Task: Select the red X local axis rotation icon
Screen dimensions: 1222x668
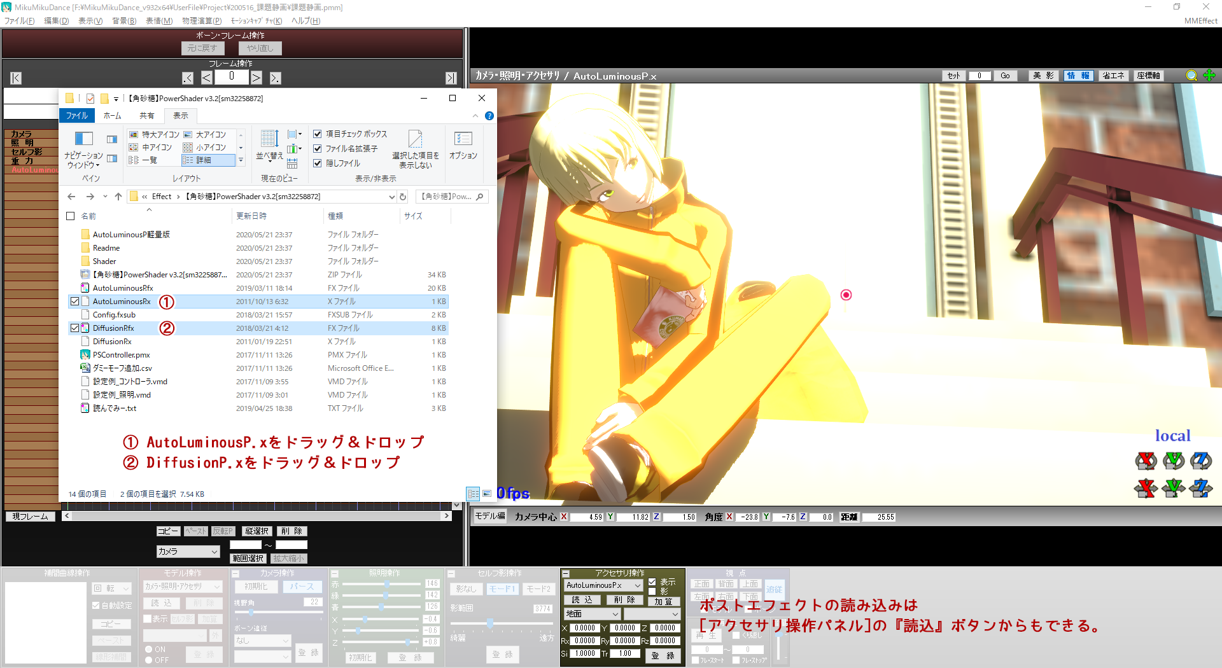Action: tap(1146, 461)
